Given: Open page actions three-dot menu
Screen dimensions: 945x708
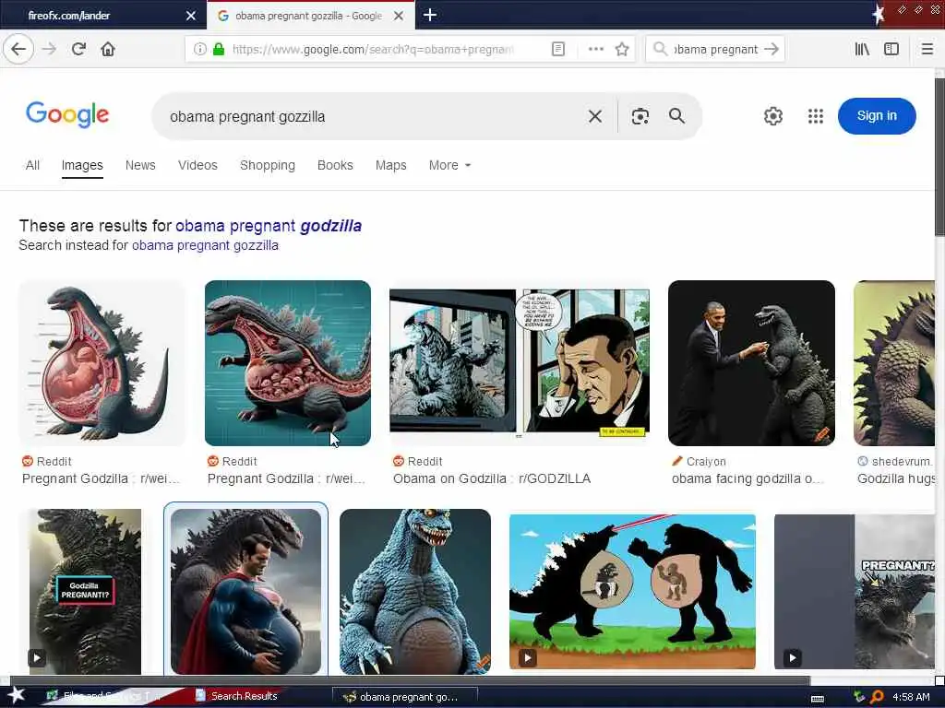Looking at the screenshot, I should coord(595,50).
